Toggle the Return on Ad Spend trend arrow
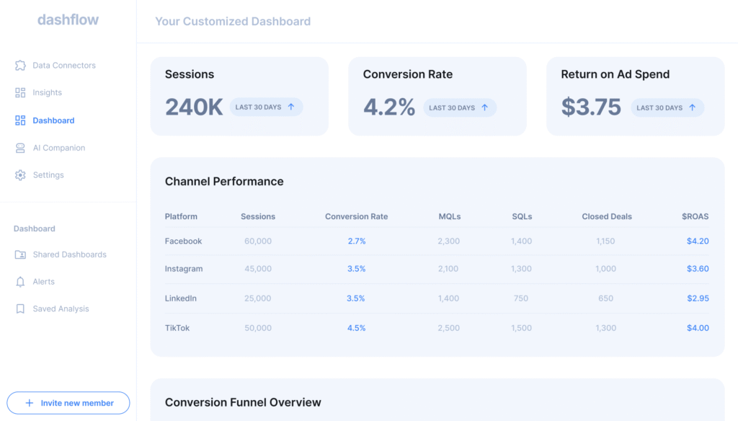 click(693, 106)
